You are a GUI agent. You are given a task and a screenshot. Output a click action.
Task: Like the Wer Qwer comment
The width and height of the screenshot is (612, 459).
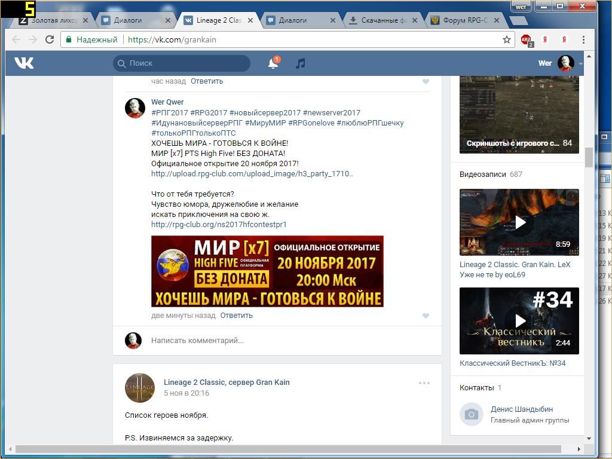point(426,316)
